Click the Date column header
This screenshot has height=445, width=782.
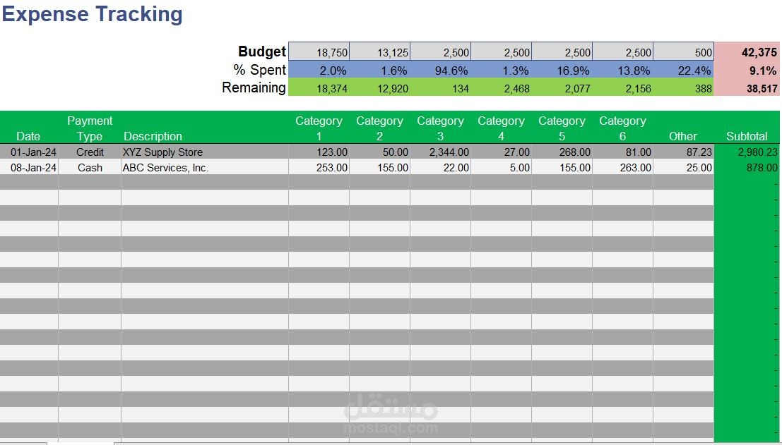pyautogui.click(x=28, y=136)
